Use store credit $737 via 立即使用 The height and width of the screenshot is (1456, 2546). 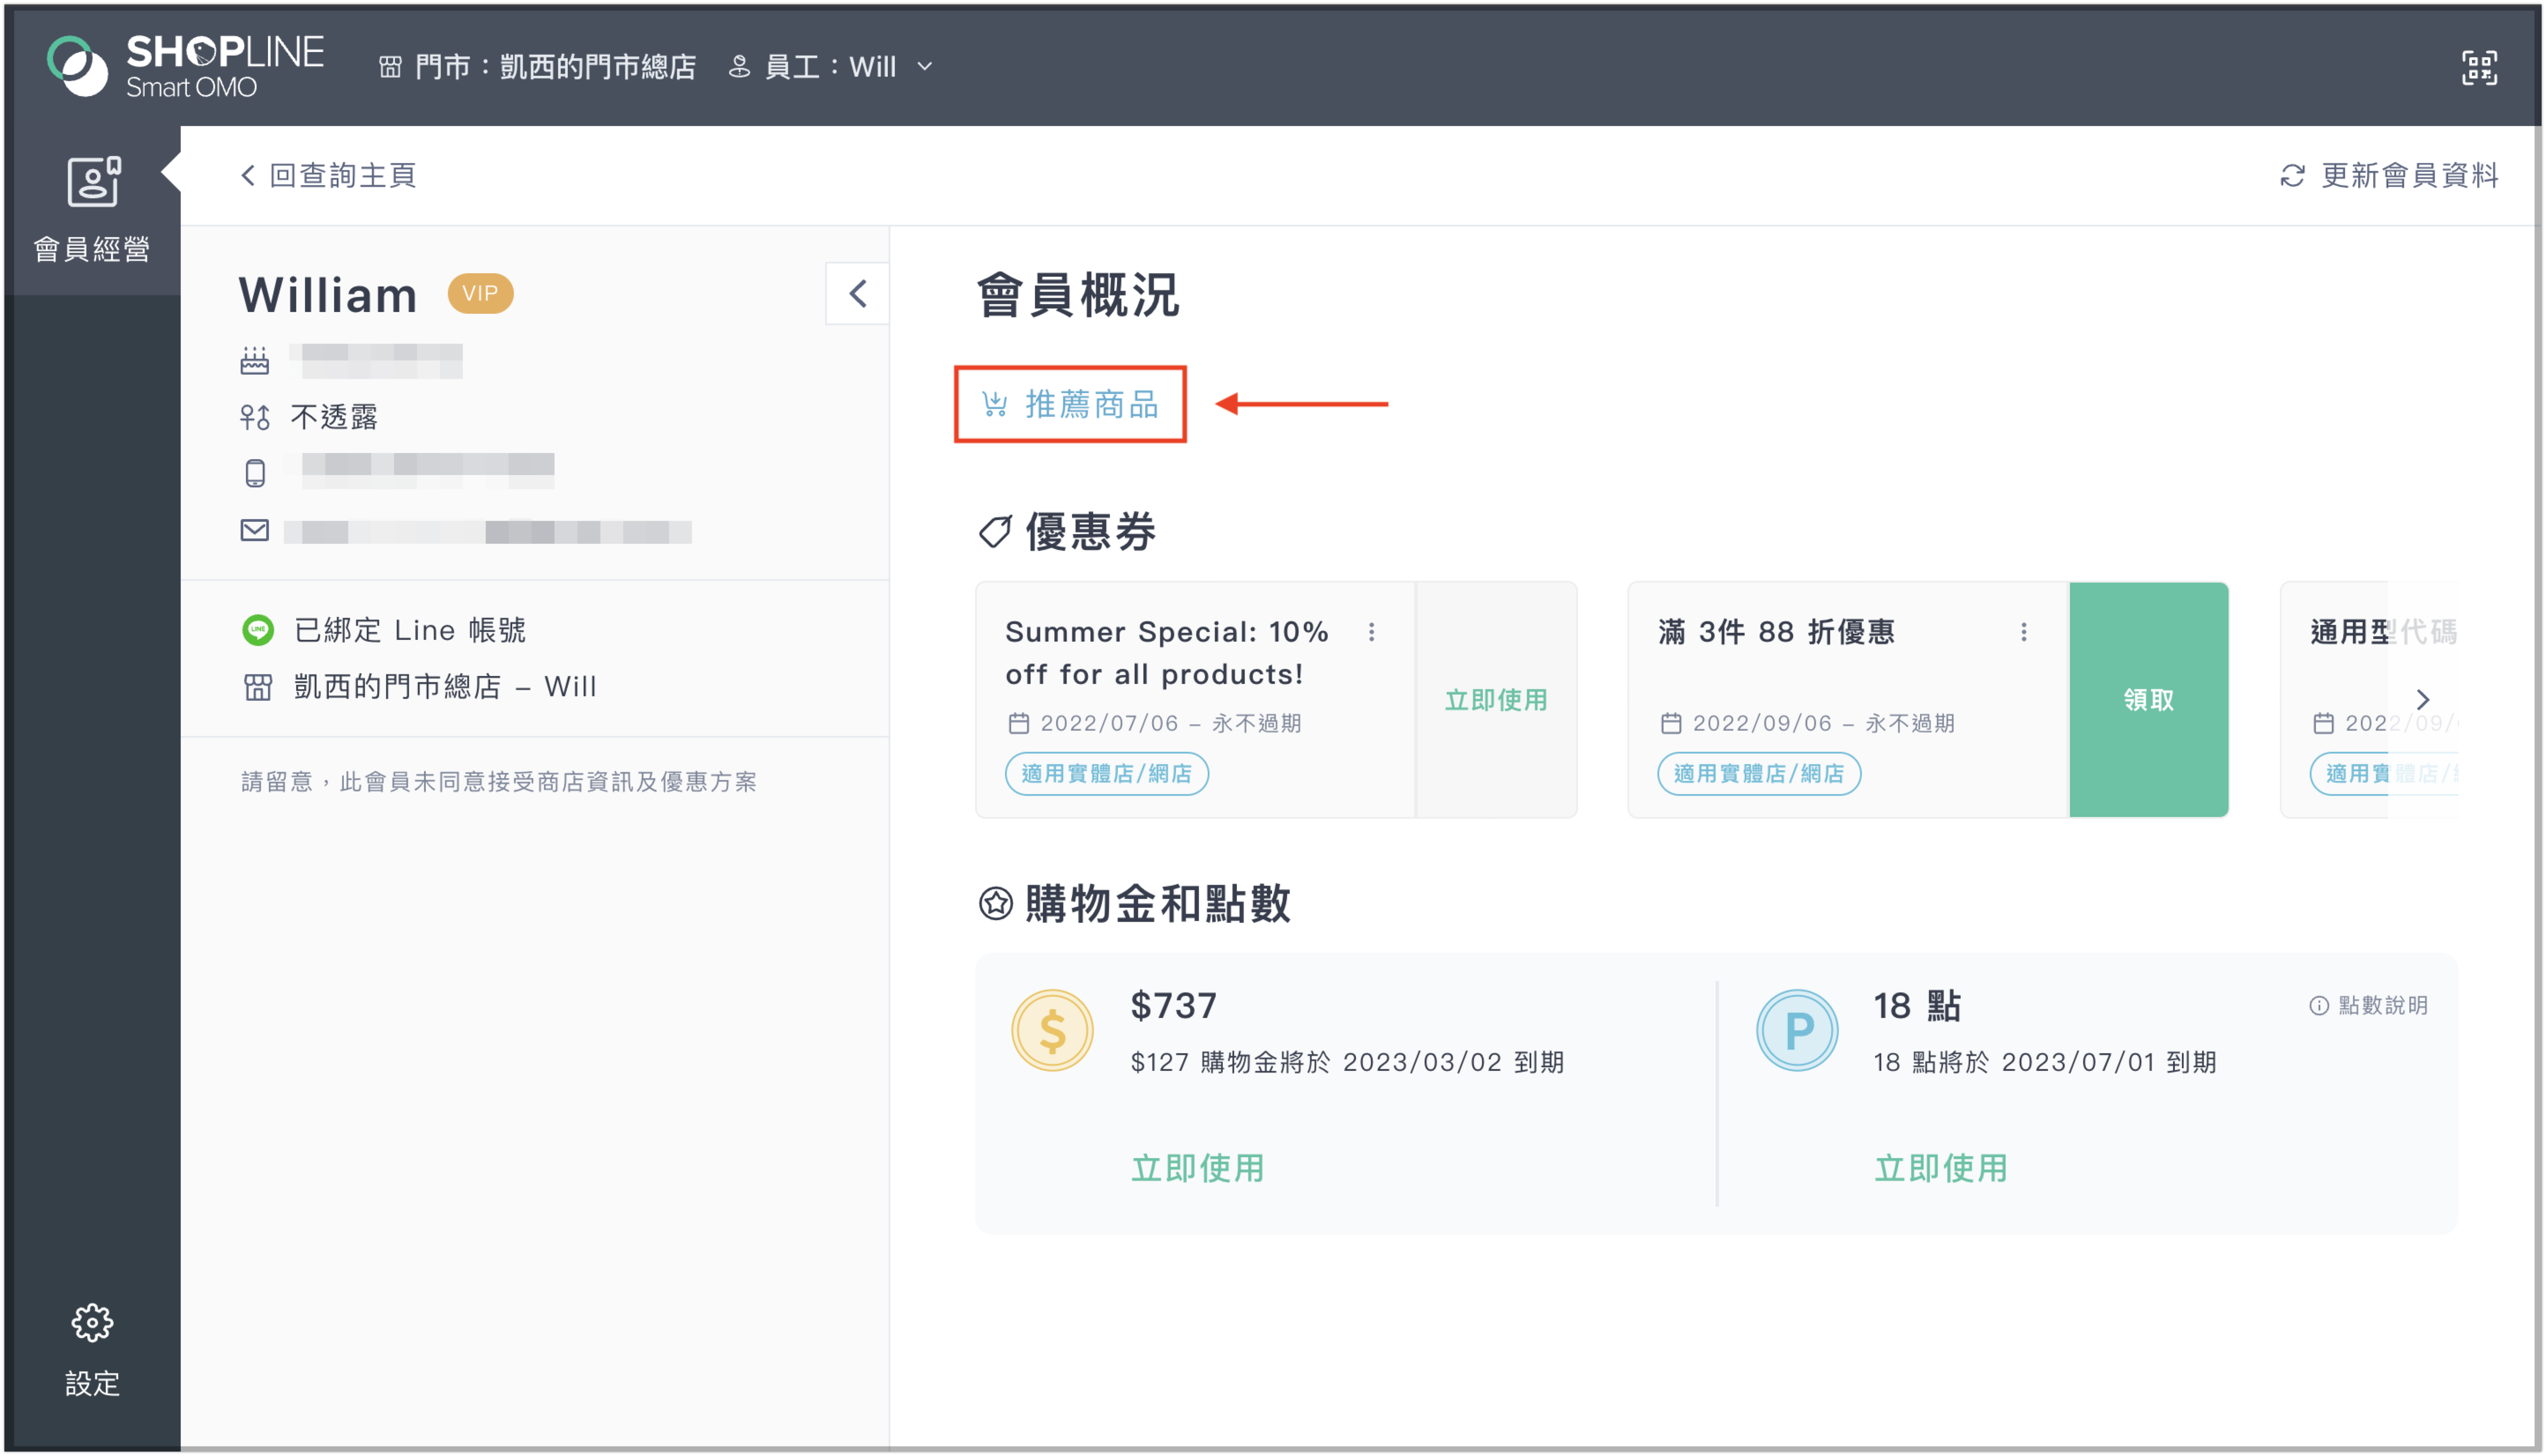tap(1197, 1168)
